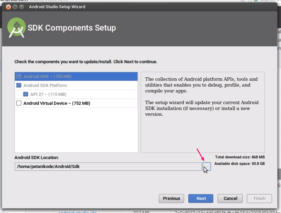The image size is (281, 213).
Task: Click the Previous button
Action: (171, 198)
